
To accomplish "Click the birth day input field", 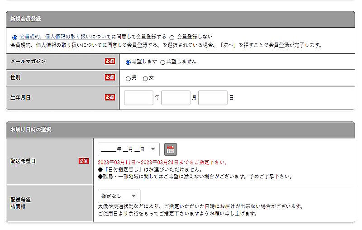I will click(x=213, y=98).
